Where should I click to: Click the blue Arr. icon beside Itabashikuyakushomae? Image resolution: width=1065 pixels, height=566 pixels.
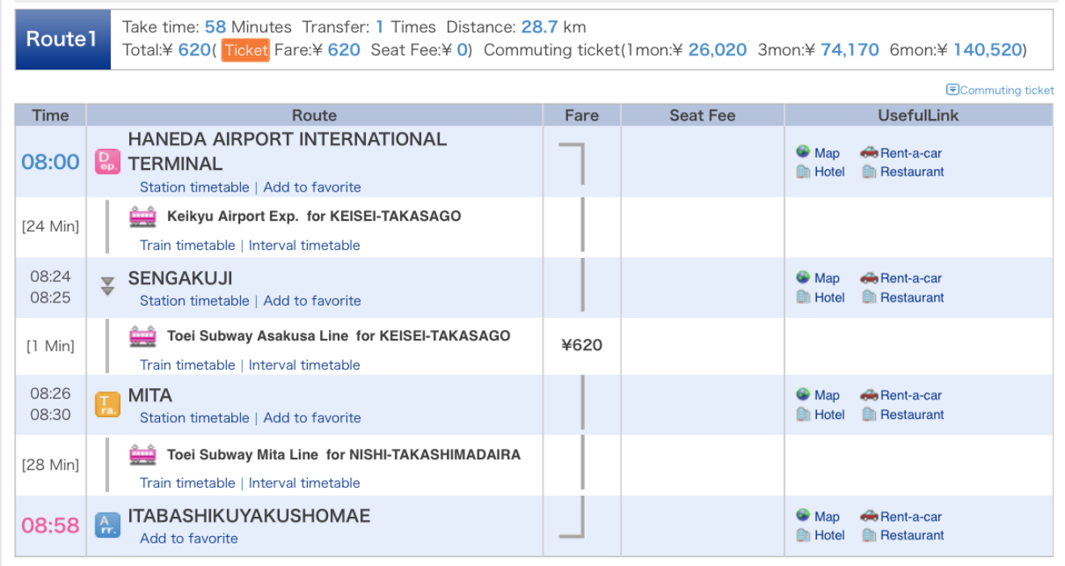107,525
